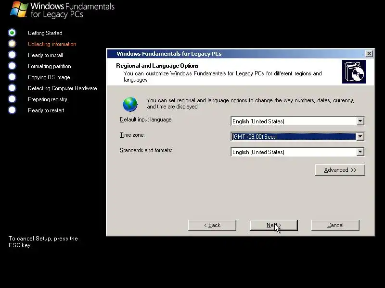Click the Ready to install step text
The image size is (385, 288).
tap(45, 55)
